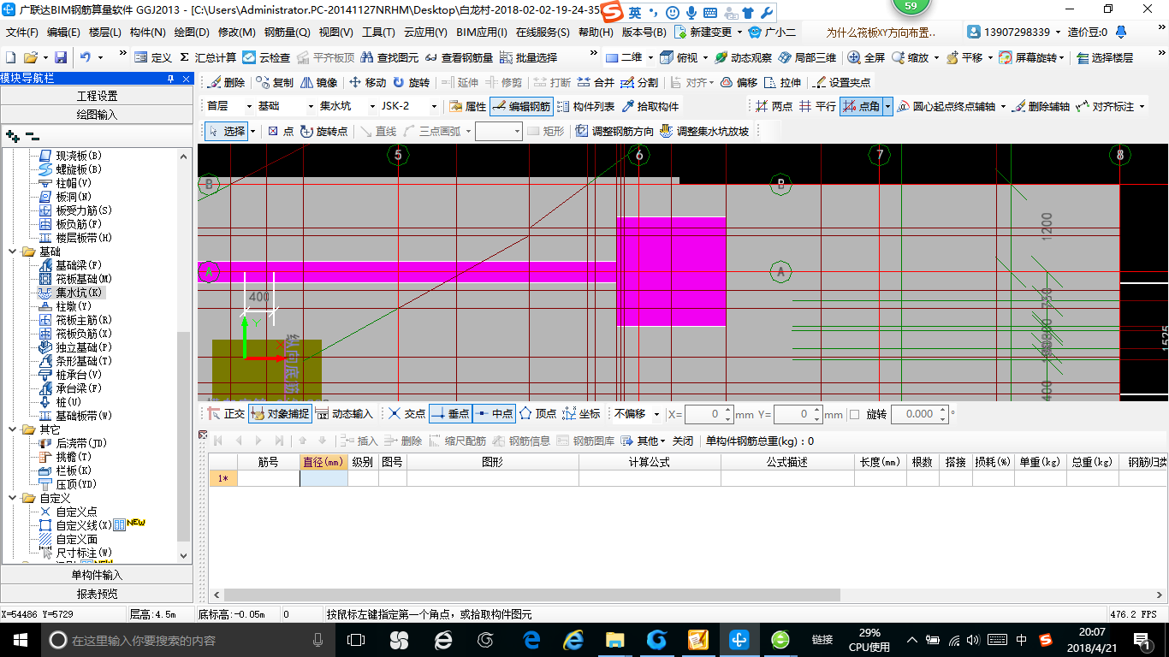Image resolution: width=1169 pixels, height=657 pixels.
Task: Click 全屏 full screen zoom
Action: tap(866, 57)
